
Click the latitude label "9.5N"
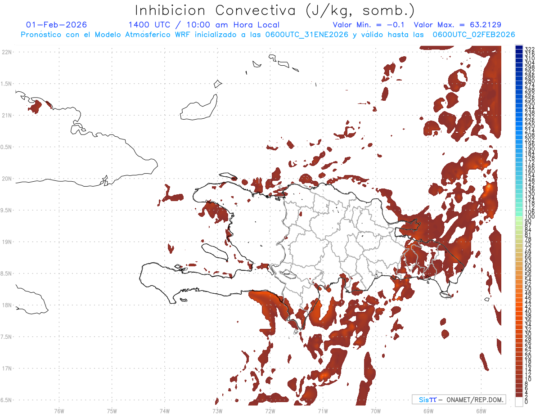6,210
